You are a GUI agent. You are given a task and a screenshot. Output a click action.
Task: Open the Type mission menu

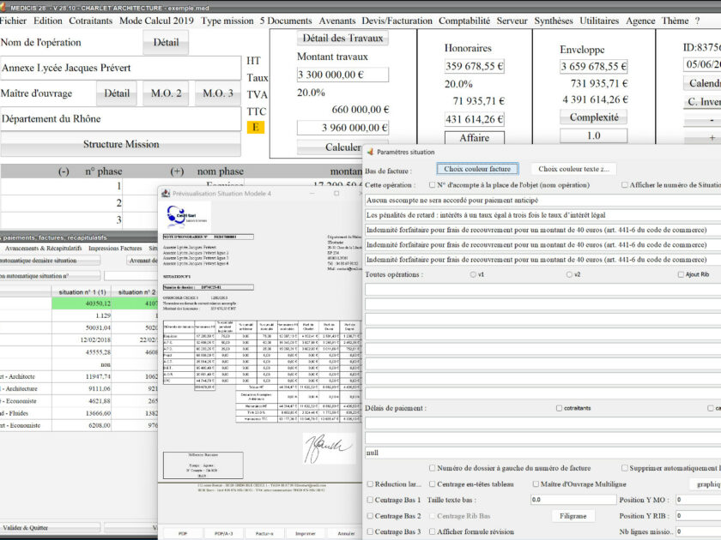227,21
